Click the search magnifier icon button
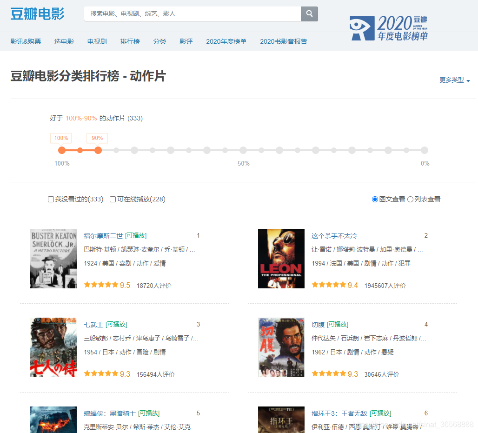 309,14
